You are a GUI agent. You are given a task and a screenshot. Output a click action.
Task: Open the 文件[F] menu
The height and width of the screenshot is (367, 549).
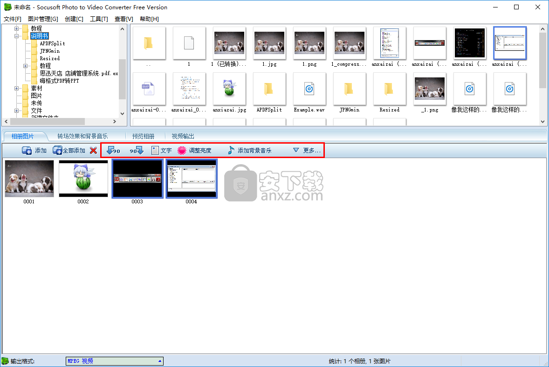[13, 19]
